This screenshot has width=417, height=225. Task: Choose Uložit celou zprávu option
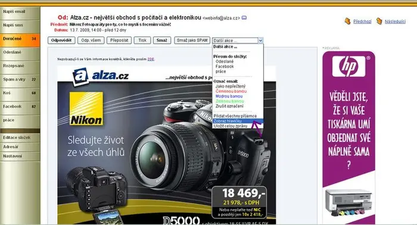(231, 126)
